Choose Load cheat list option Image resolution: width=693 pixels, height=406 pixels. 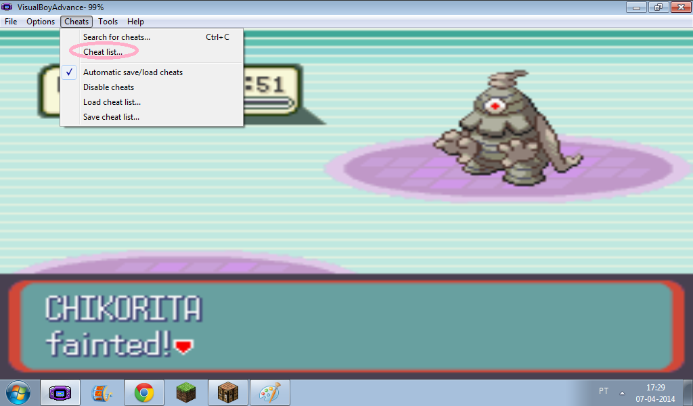click(x=112, y=102)
